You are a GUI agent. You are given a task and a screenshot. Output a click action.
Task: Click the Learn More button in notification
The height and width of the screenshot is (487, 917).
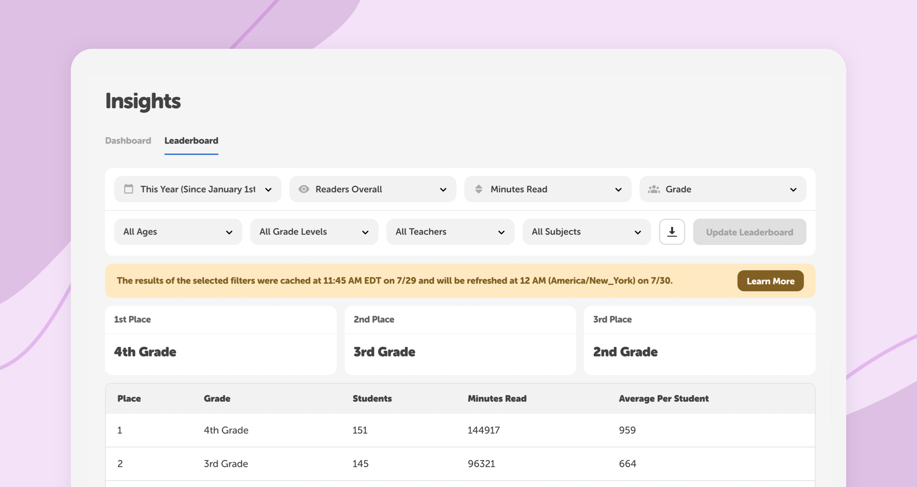click(x=771, y=281)
